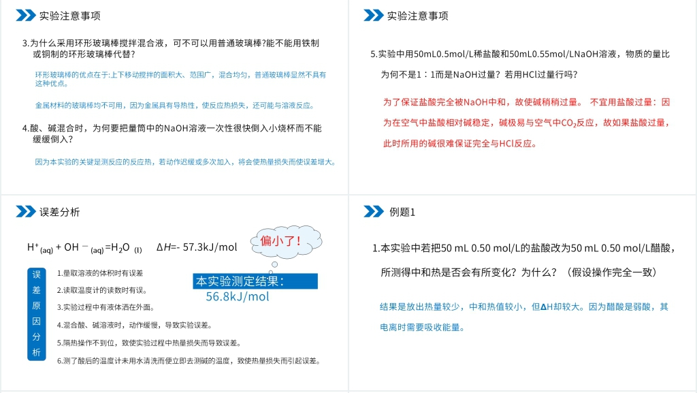
Task: Click the H+ + OH- = H2O equation
Action: 84,248
